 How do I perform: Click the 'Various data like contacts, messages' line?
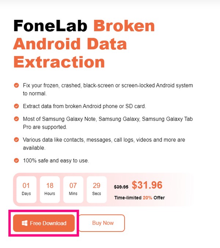104,140
